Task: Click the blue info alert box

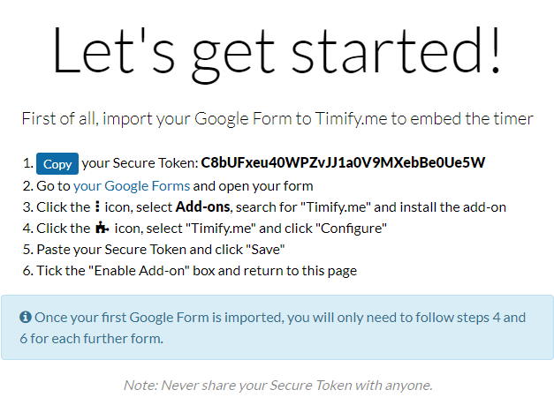Action: click(277, 327)
